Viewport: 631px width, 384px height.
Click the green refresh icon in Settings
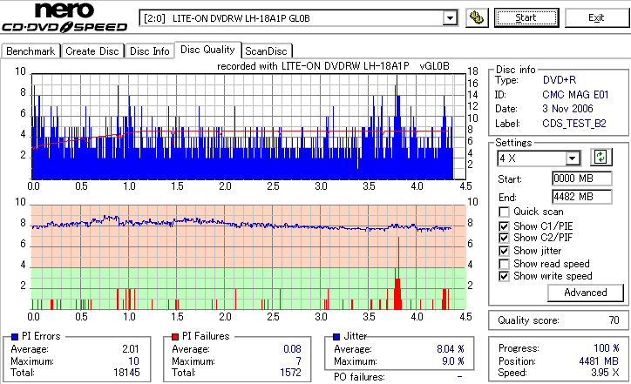tap(600, 158)
